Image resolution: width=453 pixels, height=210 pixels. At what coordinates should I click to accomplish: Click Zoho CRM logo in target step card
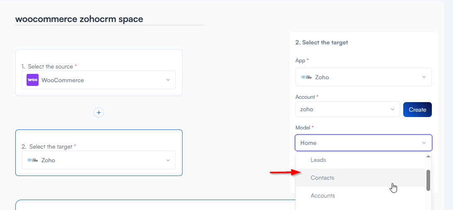pos(32,160)
